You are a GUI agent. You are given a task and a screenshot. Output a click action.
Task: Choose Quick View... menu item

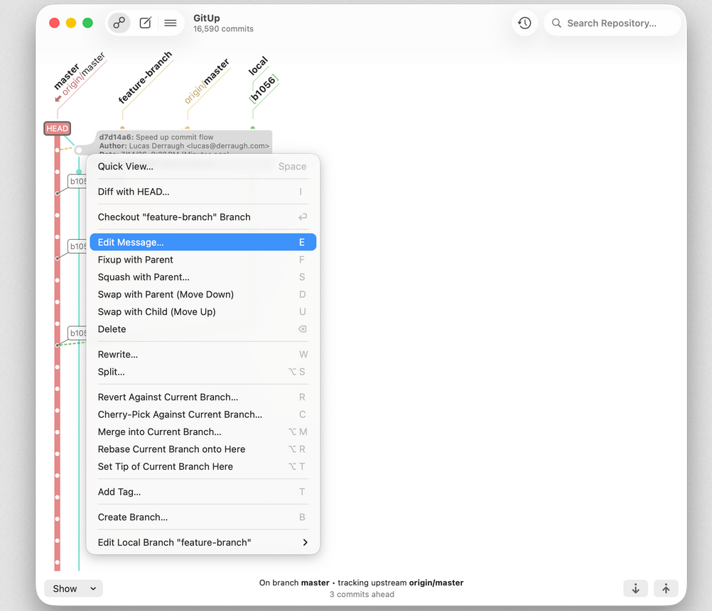[203, 167]
